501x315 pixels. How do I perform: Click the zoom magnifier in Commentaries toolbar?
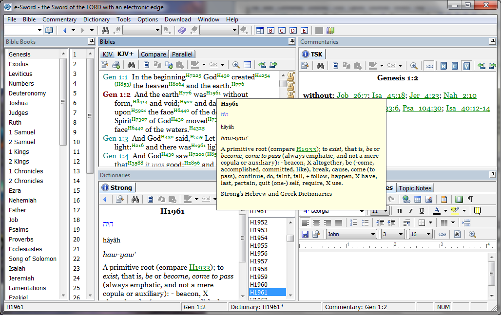(414, 66)
